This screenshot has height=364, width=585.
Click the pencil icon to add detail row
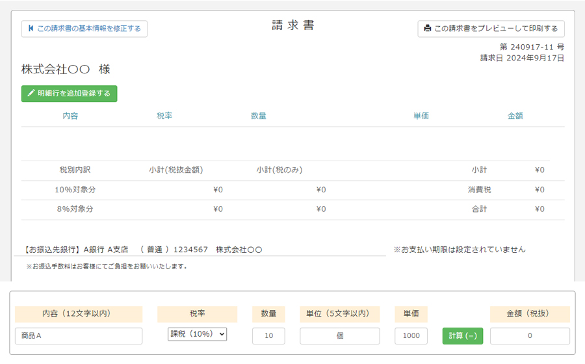[x=31, y=94]
